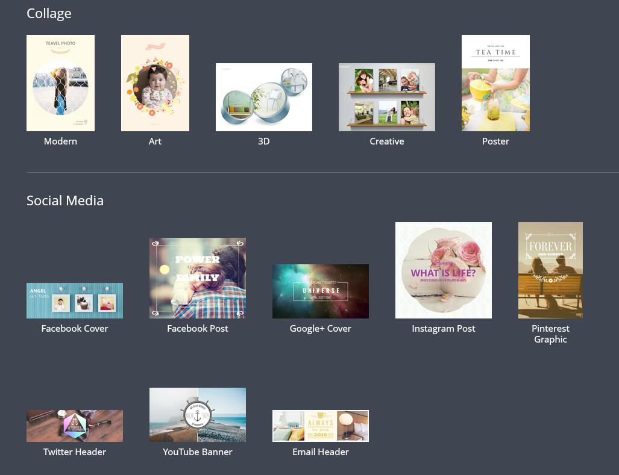Choose the Google+ Cover universe thumbnail
Screen dimensions: 619x475
coord(321,291)
